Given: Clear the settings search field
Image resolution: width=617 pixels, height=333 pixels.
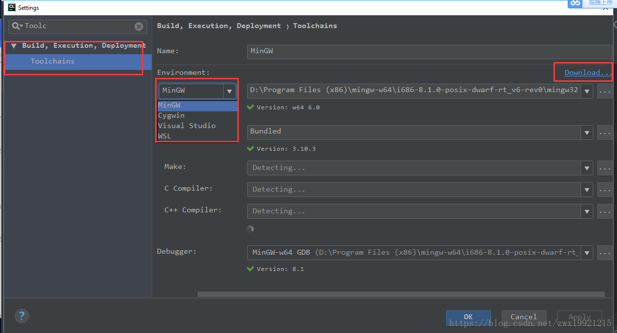Looking at the screenshot, I should click(139, 27).
